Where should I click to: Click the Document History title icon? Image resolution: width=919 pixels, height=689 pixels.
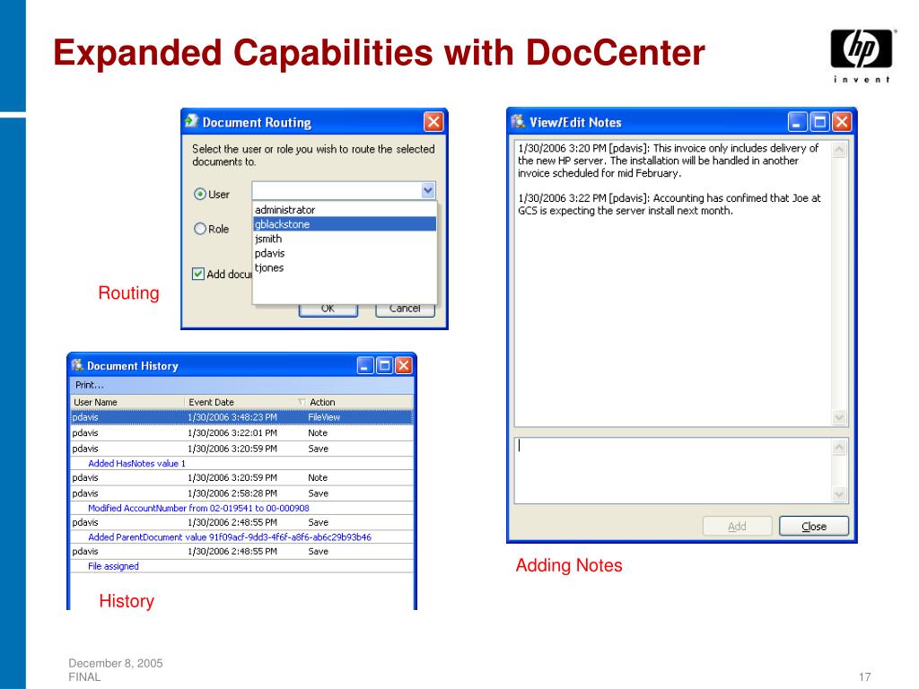point(77,366)
